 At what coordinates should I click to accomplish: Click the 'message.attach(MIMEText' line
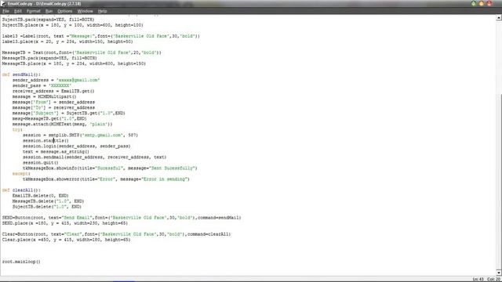click(x=63, y=124)
